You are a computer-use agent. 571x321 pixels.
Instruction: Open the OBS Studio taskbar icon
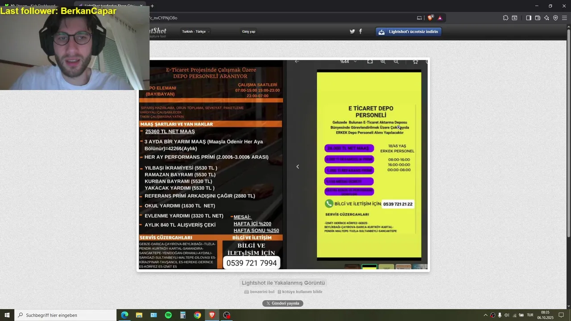coord(227,315)
